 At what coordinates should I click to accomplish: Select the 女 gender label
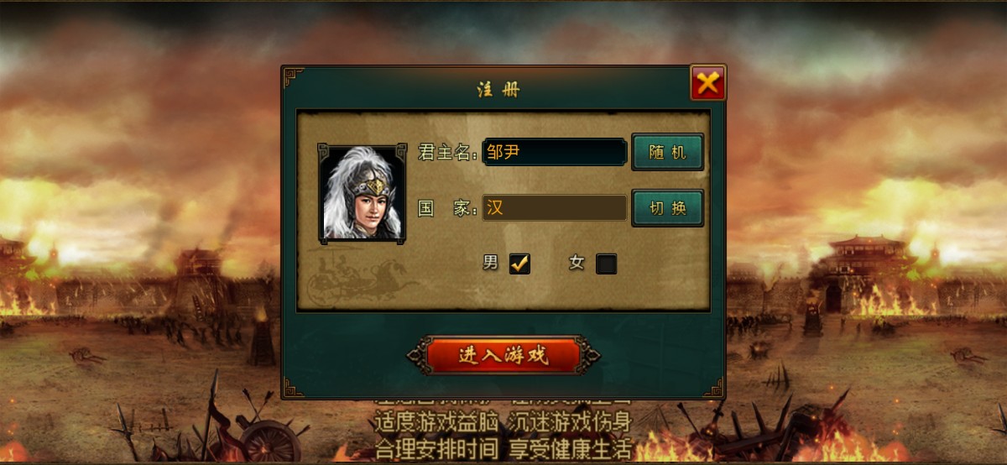577,263
